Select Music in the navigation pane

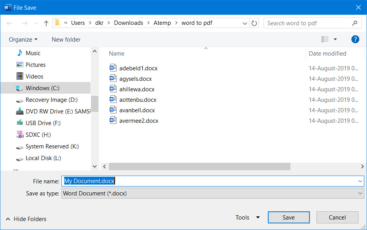(x=33, y=53)
